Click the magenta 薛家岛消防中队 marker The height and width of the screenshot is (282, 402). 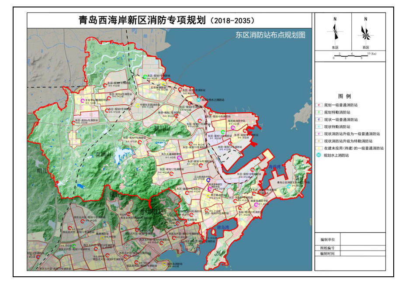[256, 204]
